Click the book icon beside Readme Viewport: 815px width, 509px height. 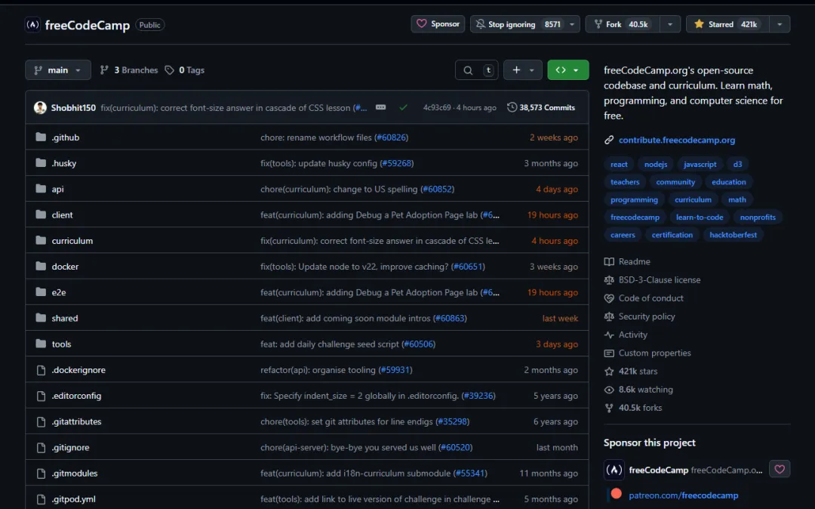[x=609, y=261]
